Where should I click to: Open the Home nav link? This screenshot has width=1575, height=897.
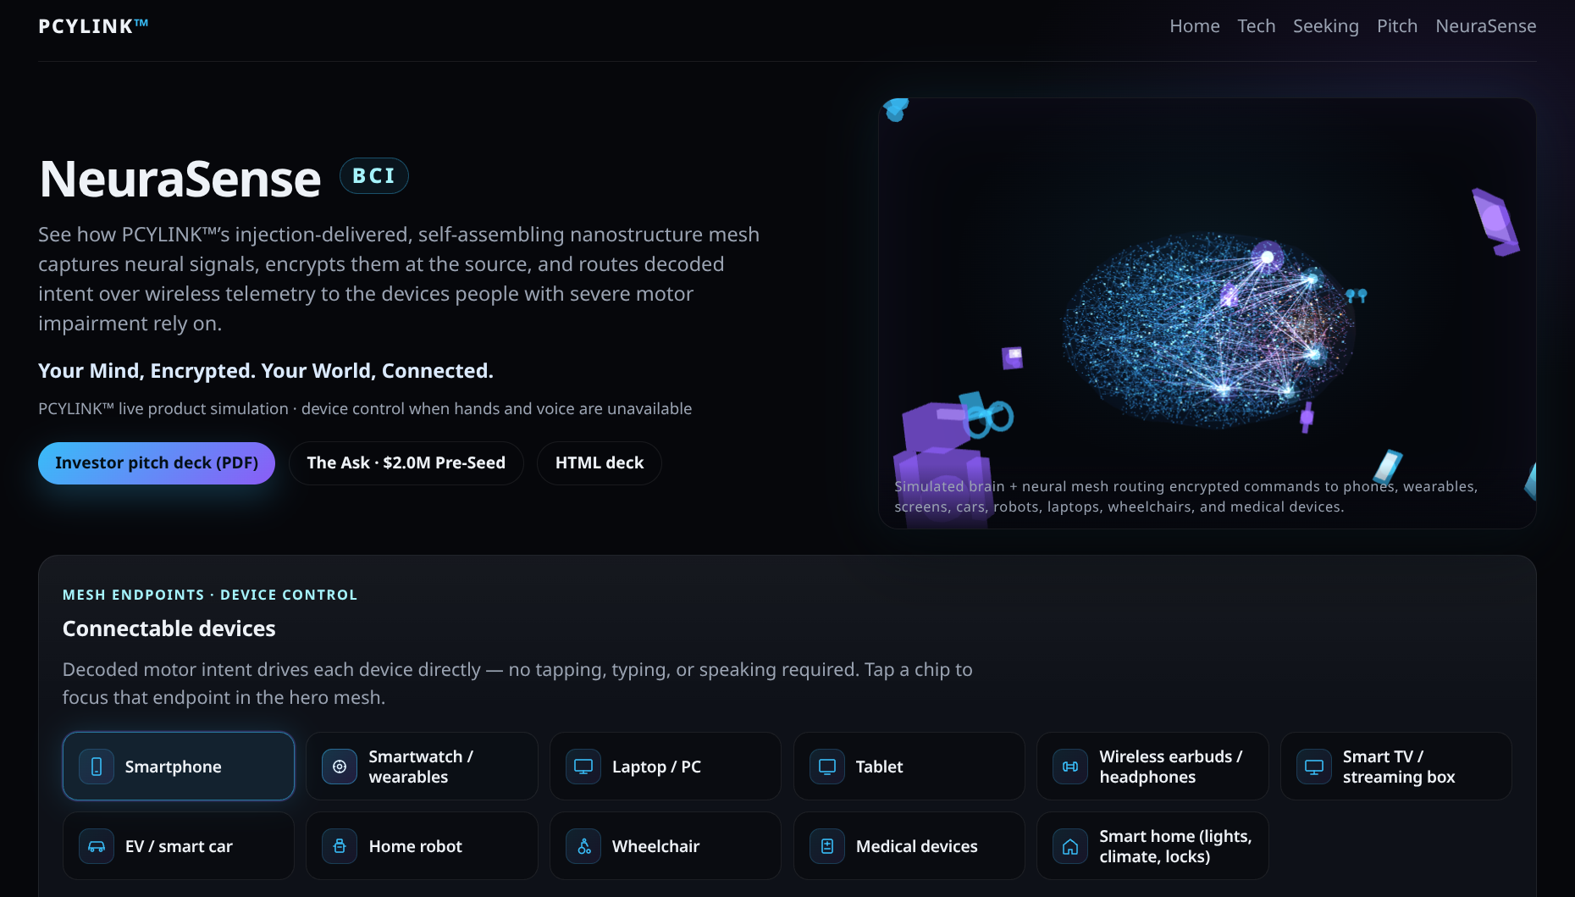pos(1195,26)
